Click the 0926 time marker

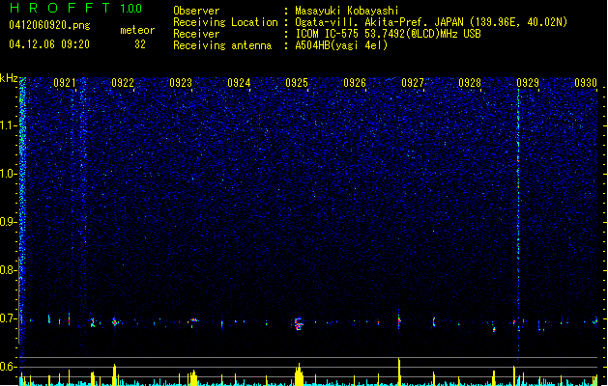(x=355, y=83)
